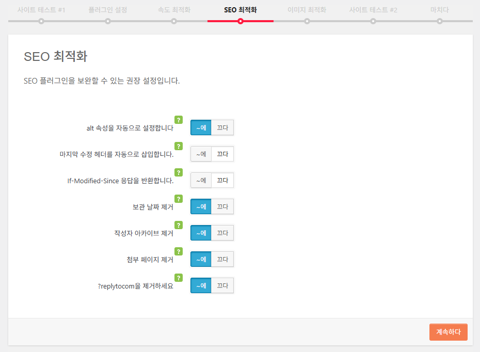Image resolution: width=480 pixels, height=352 pixels.
Task: Open the 보관 날짜 제거 help icon
Action: (x=179, y=199)
